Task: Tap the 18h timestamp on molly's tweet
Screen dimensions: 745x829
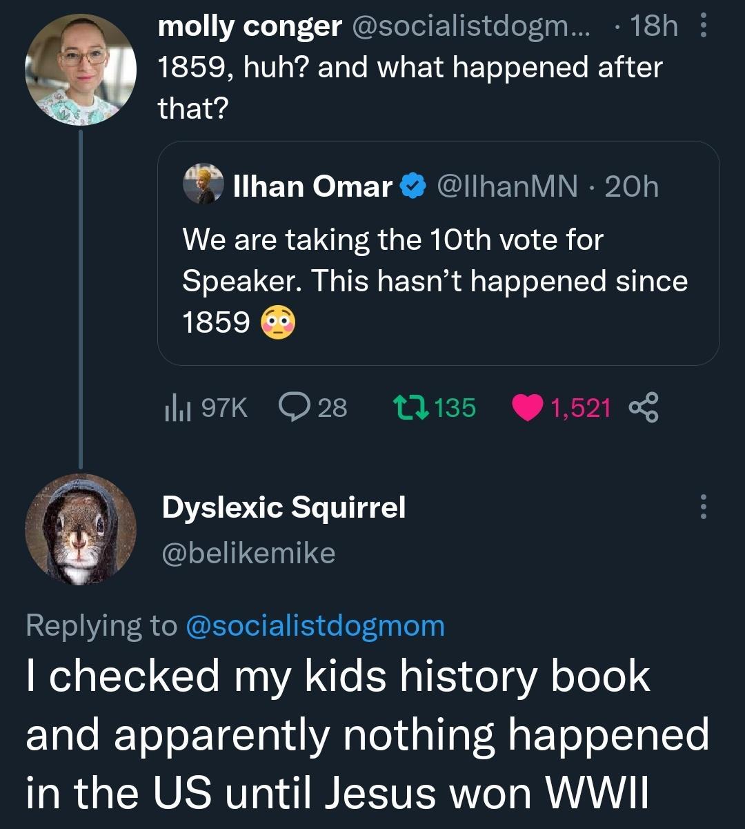Action: pyautogui.click(x=653, y=27)
